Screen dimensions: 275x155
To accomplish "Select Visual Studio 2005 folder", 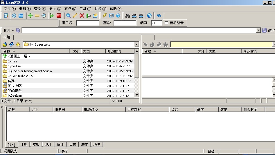I will point(69,76).
